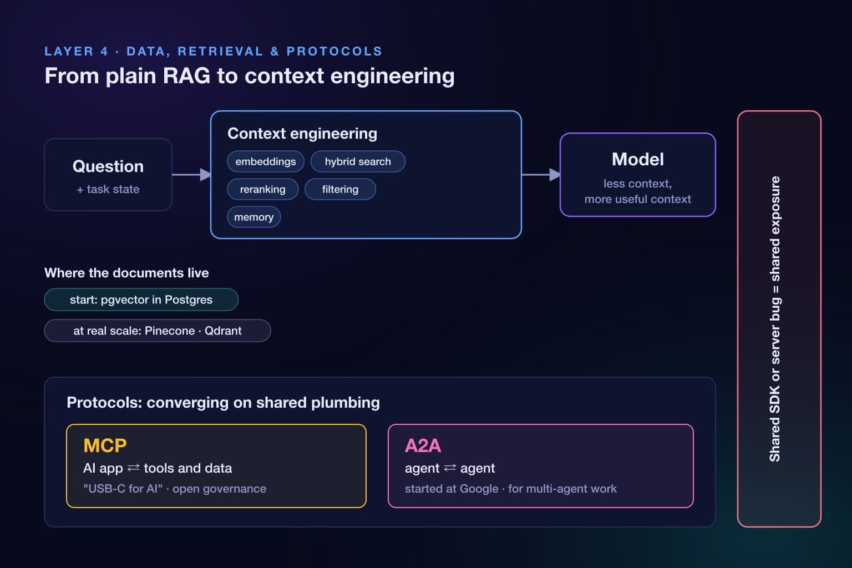This screenshot has width=852, height=568.
Task: Select the "hybrid search" pill
Action: [358, 161]
